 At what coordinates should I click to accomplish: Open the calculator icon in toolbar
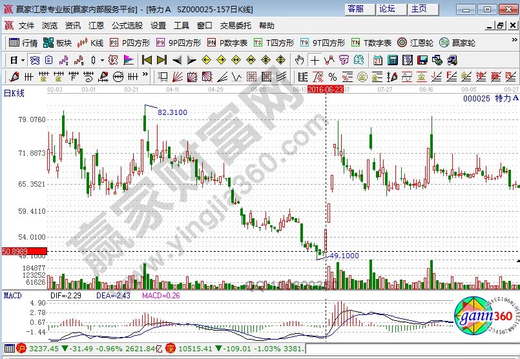point(392,60)
